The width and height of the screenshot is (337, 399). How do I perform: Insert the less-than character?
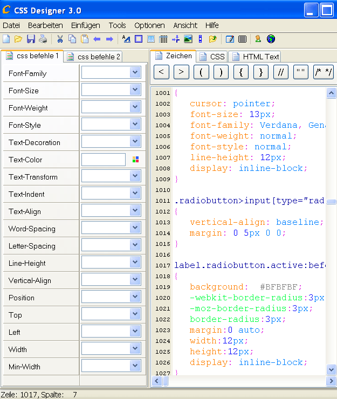161,72
